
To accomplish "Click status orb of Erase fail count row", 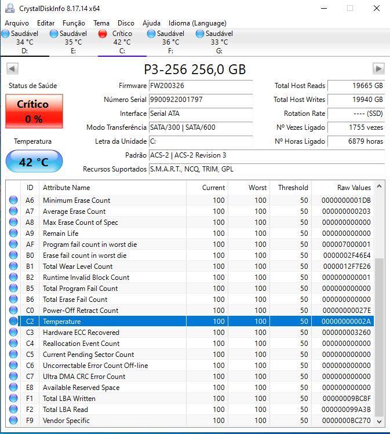I will [13, 255].
